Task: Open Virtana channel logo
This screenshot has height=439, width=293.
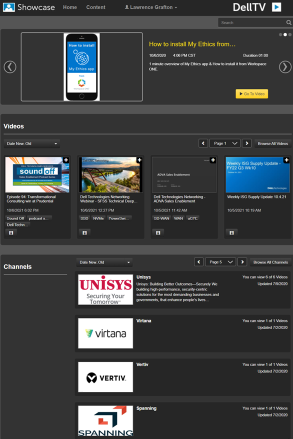Action: (x=105, y=333)
